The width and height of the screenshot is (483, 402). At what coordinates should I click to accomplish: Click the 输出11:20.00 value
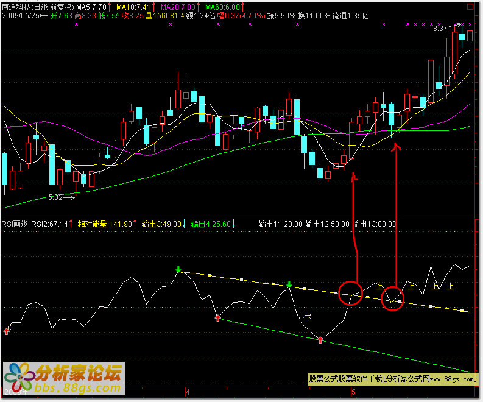click(x=281, y=224)
